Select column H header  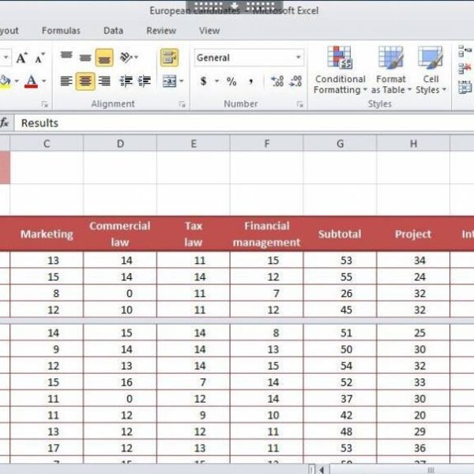[x=413, y=143]
